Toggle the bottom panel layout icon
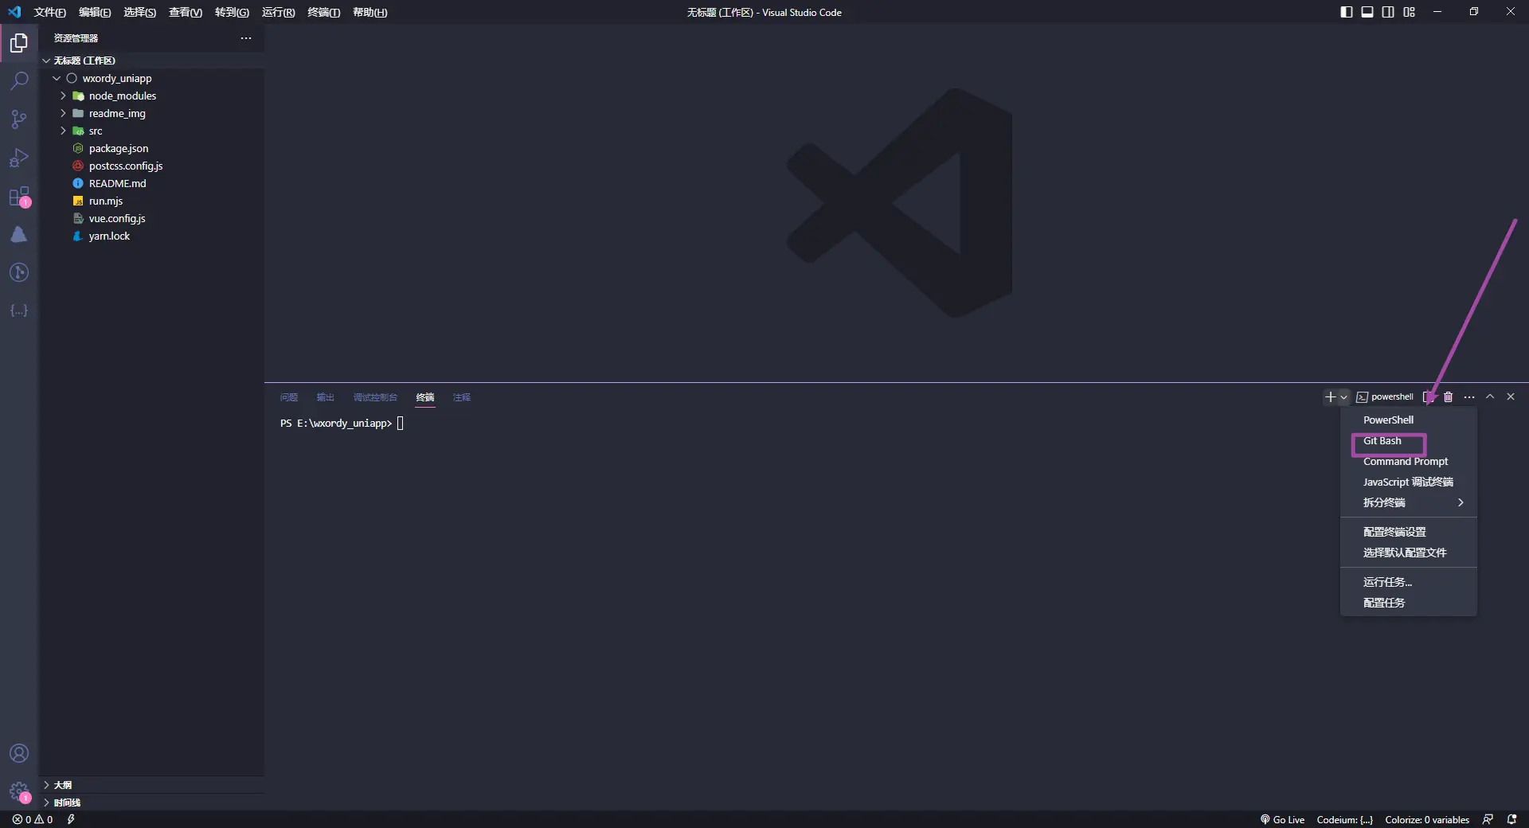 [x=1367, y=12]
